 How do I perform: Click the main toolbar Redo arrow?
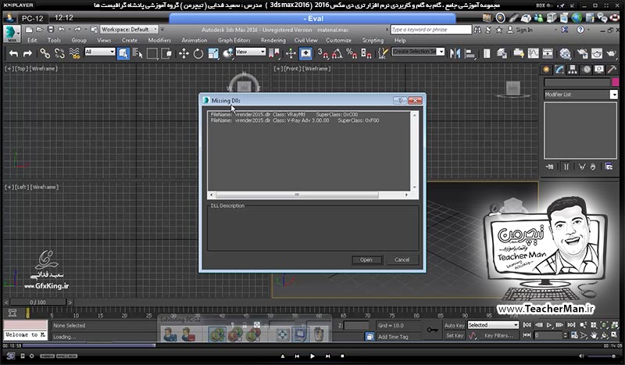pos(27,53)
